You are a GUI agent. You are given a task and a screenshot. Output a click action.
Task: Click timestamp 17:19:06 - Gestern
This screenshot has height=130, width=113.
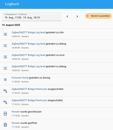20,116
